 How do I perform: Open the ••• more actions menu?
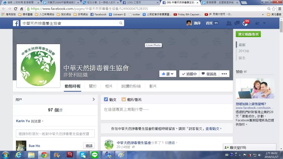(x=224, y=74)
